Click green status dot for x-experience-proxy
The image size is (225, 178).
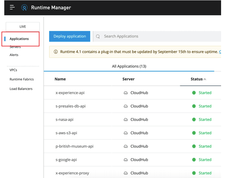click(x=194, y=173)
